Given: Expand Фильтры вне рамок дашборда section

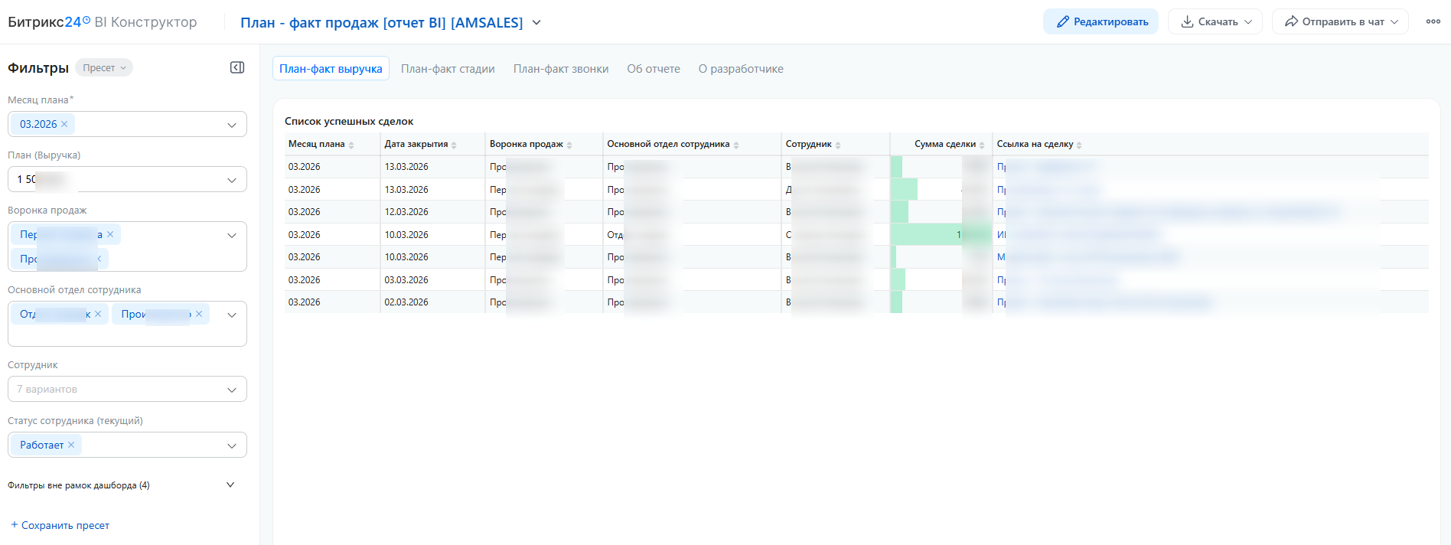Looking at the screenshot, I should point(230,485).
